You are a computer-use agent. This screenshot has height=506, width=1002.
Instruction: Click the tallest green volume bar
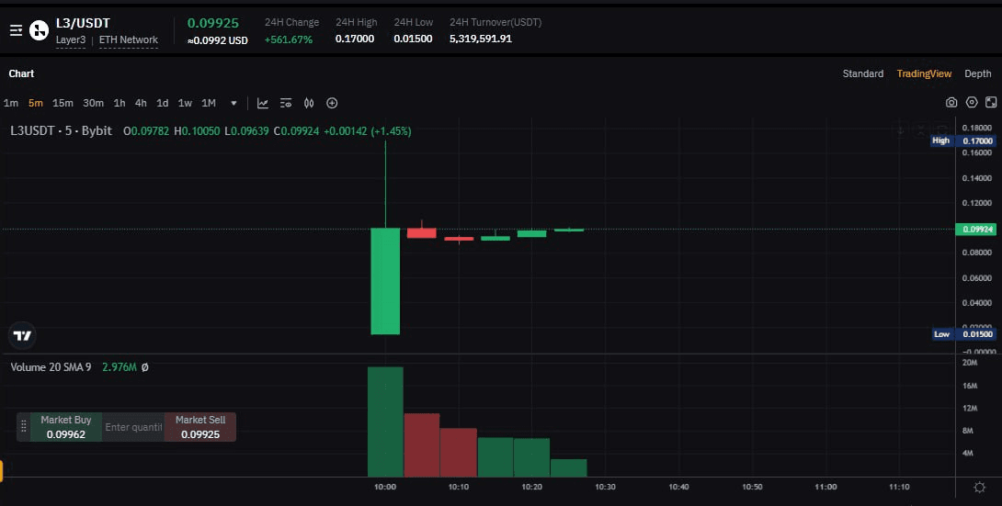(x=385, y=422)
